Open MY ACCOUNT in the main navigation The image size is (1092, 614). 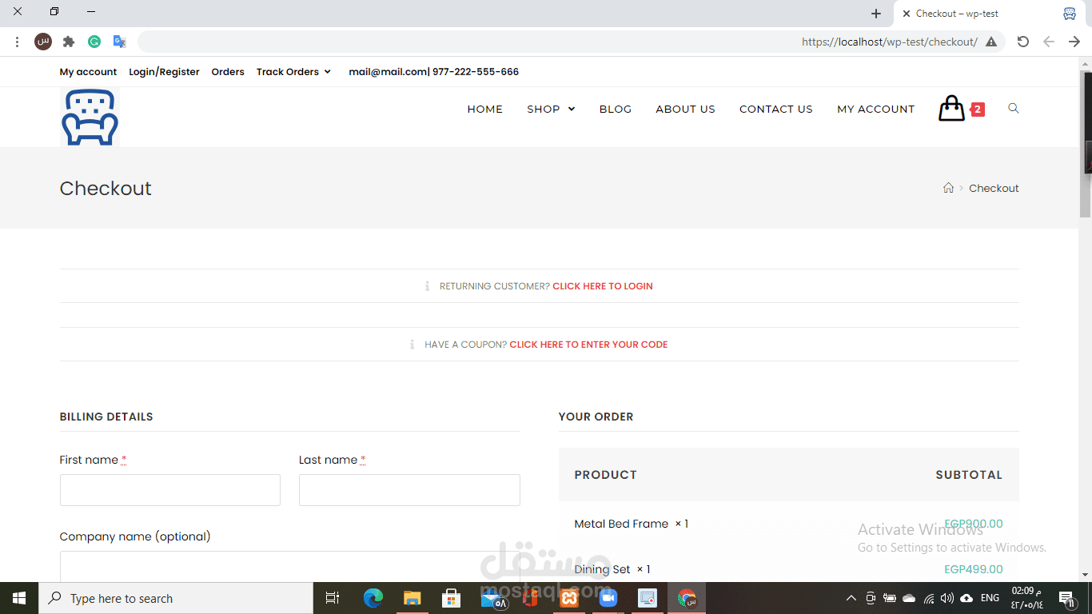click(x=875, y=109)
